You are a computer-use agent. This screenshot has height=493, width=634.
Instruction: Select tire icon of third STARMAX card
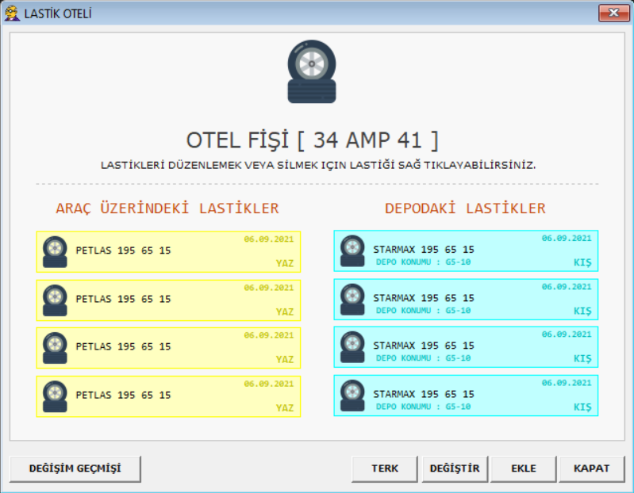(x=352, y=347)
